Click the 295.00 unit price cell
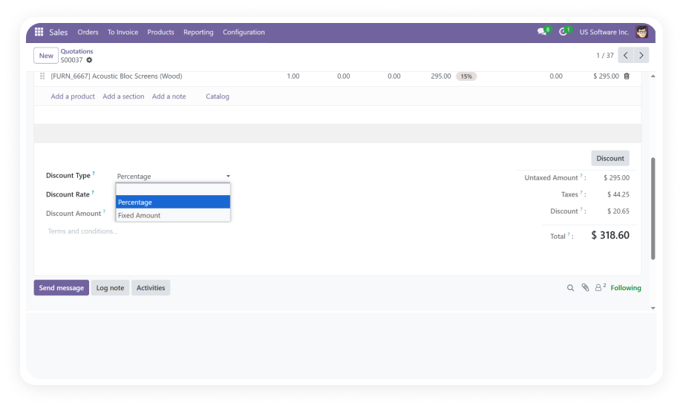The image size is (683, 408). 441,76
